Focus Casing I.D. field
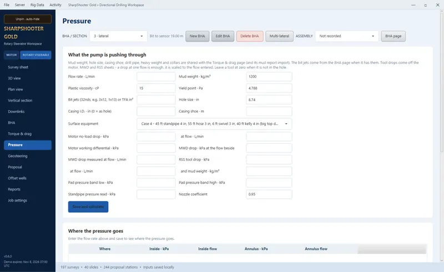 (156, 112)
